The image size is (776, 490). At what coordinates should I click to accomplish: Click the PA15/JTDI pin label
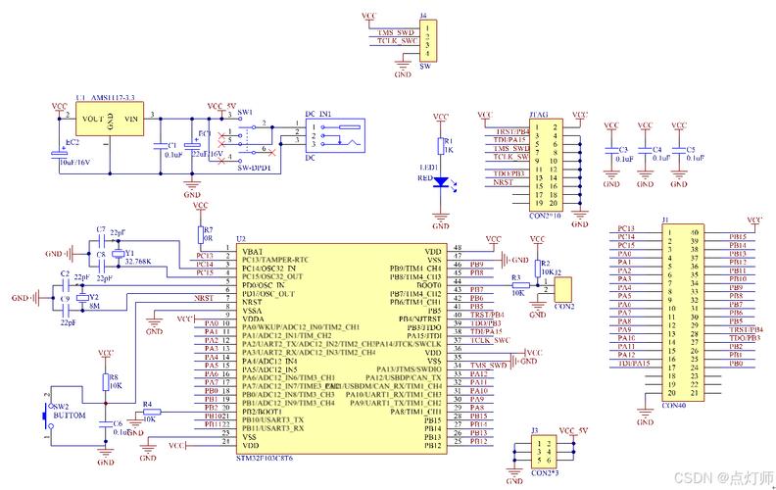pos(424,335)
